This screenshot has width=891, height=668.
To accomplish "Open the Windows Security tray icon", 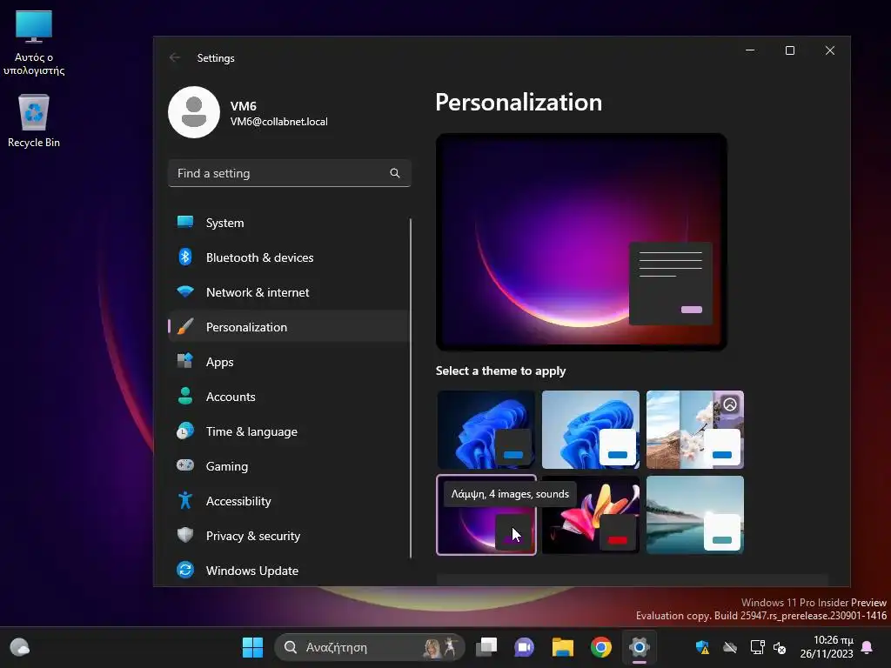I will (x=702, y=647).
